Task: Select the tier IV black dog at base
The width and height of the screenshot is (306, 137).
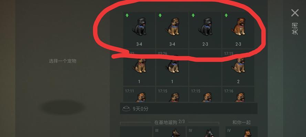Action: coord(203,132)
